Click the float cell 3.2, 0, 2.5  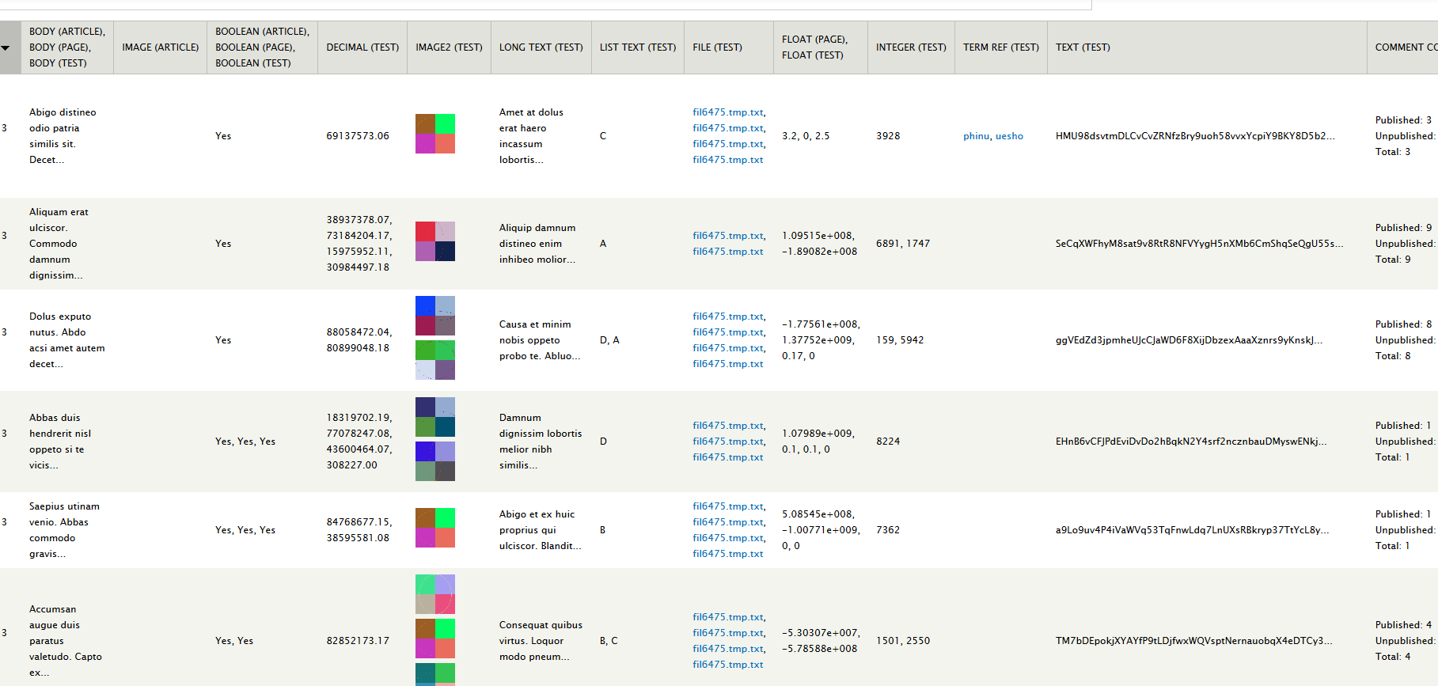click(x=806, y=136)
